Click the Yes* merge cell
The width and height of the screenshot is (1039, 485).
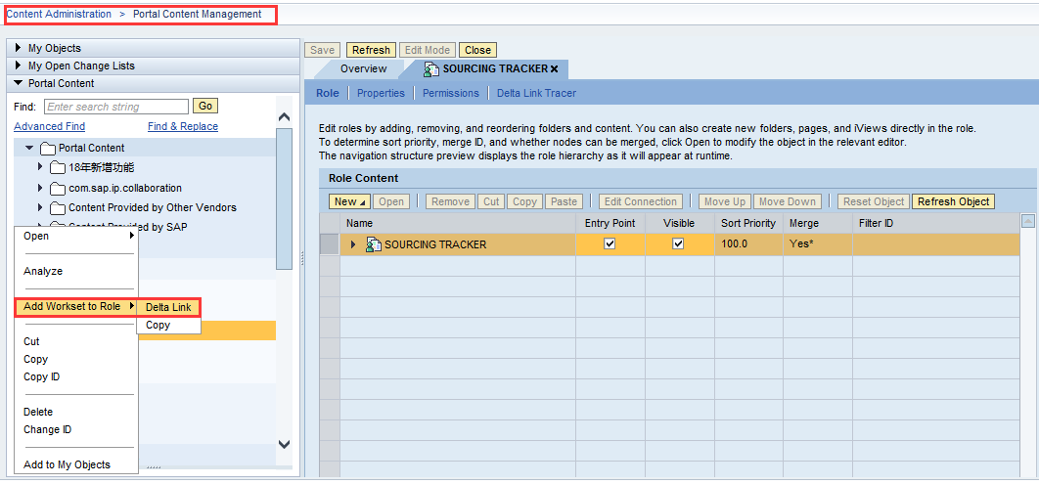(x=818, y=243)
